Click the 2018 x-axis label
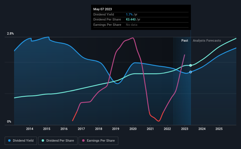The height and width of the screenshot is (149, 241). (99, 129)
